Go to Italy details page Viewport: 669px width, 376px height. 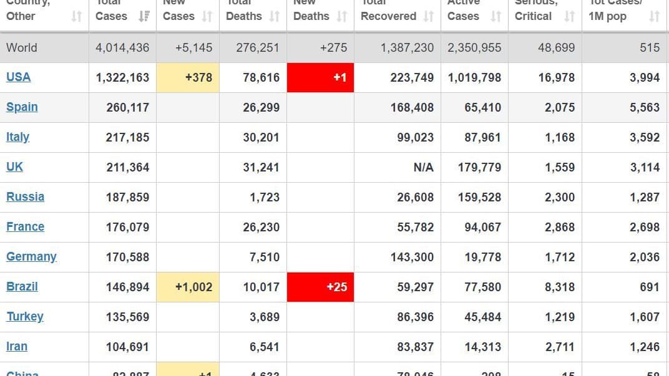(17, 137)
